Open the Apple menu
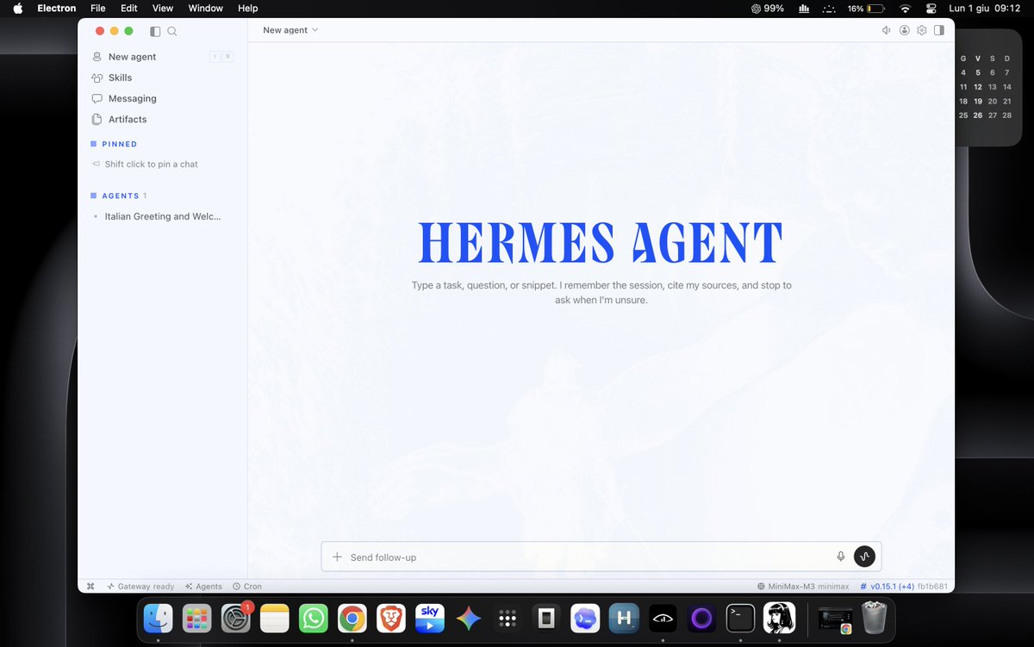Viewport: 1034px width, 647px height. [17, 9]
